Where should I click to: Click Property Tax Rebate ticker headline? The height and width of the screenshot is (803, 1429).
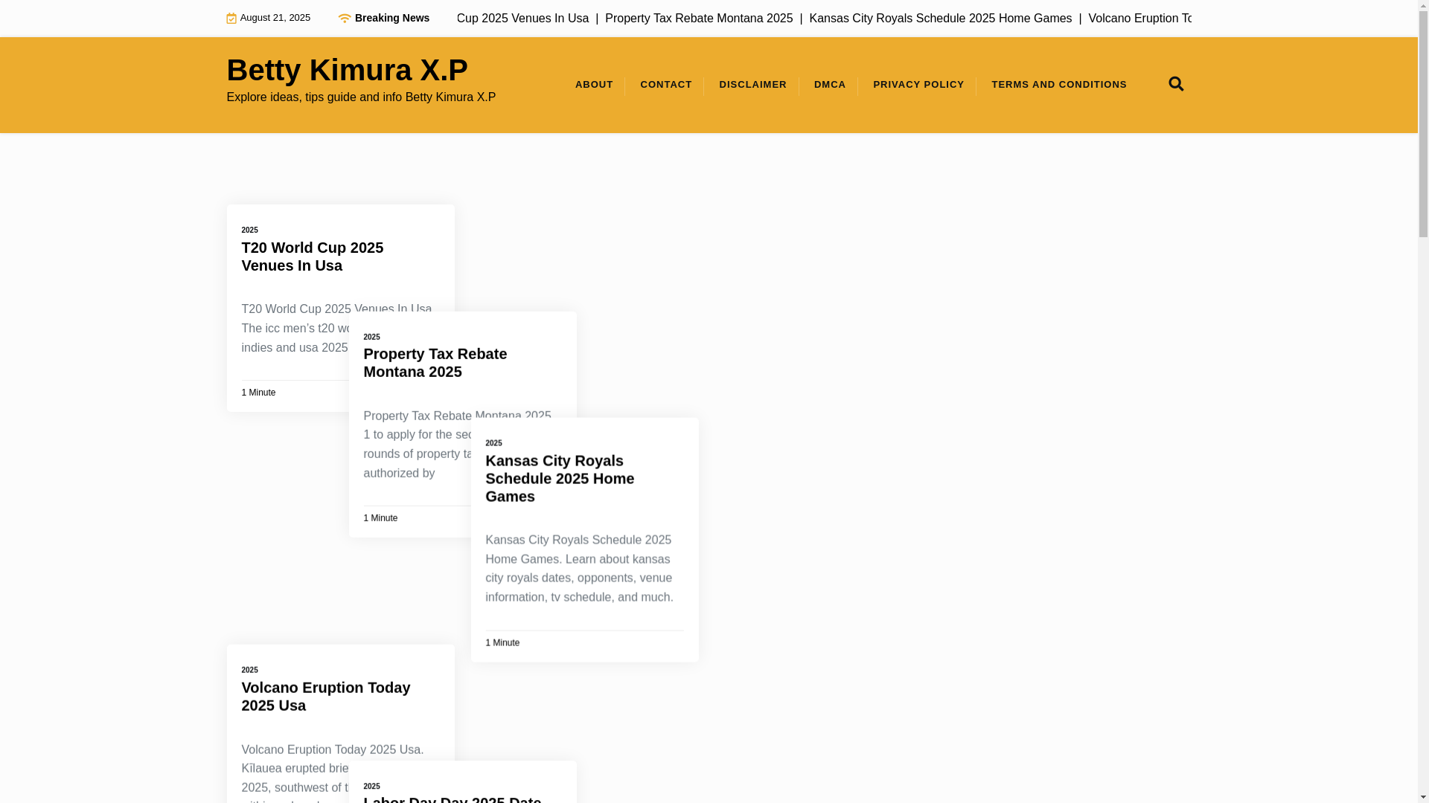tap(699, 19)
